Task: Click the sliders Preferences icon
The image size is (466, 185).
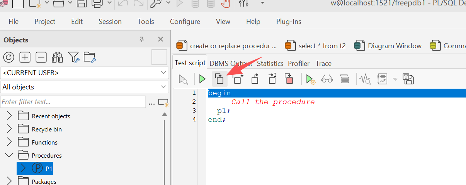Action: (244, 3)
